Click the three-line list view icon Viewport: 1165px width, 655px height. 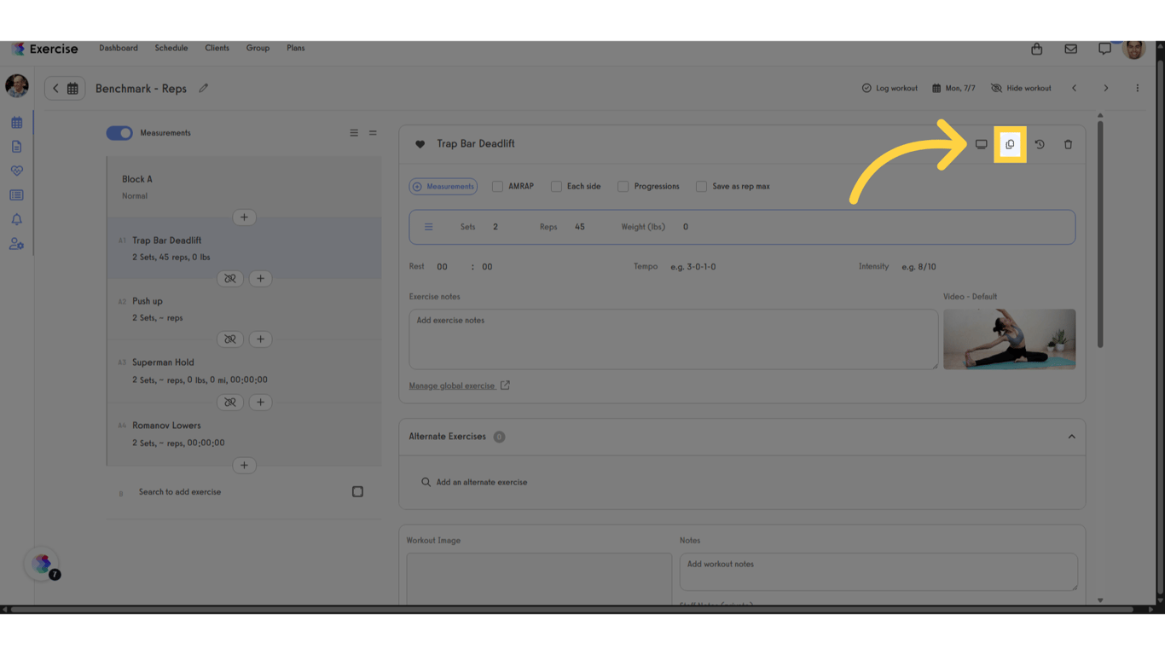pos(354,133)
